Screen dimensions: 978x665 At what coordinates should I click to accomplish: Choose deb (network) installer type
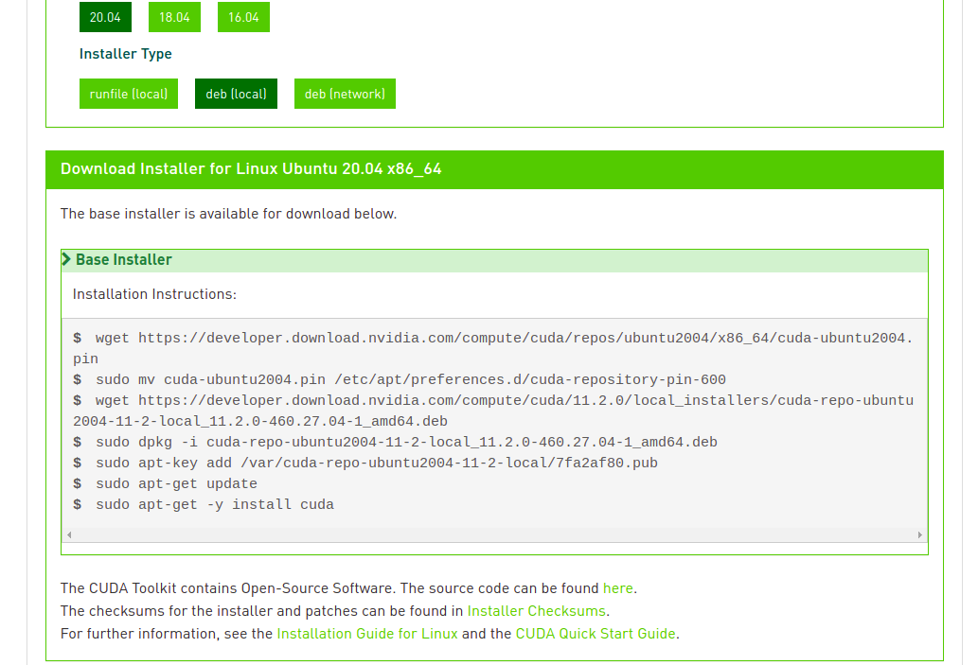point(345,94)
